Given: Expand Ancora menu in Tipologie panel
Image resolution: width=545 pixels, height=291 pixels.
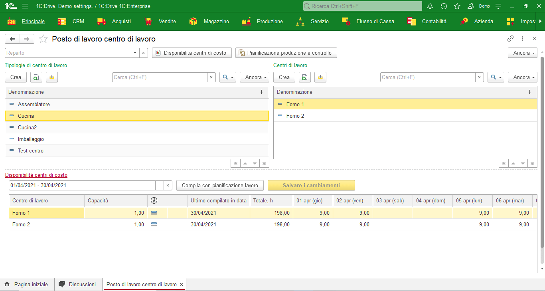Looking at the screenshot, I should [x=255, y=77].
